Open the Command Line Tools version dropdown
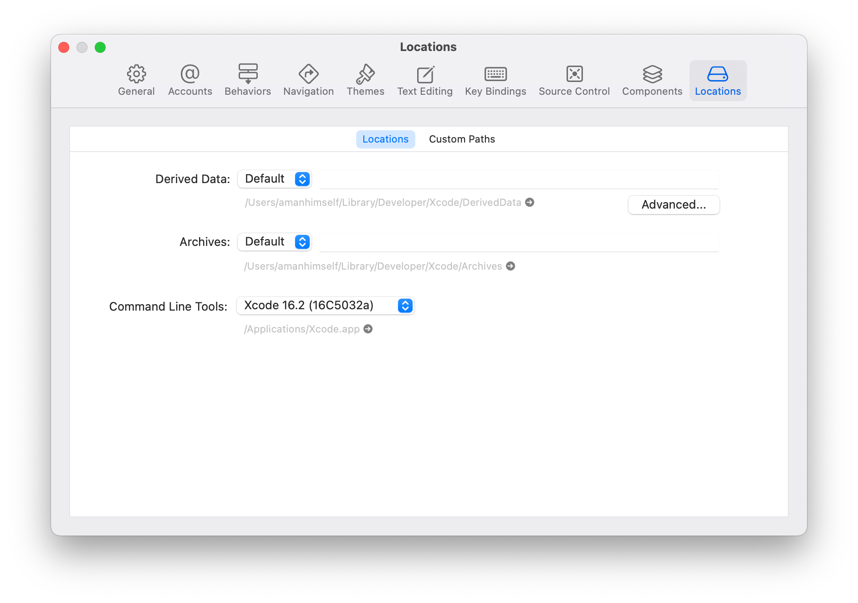Screen dimensions: 858x603 click(x=325, y=306)
